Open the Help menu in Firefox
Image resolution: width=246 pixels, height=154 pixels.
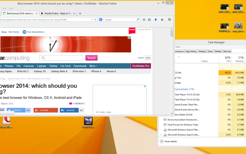click(11, 8)
